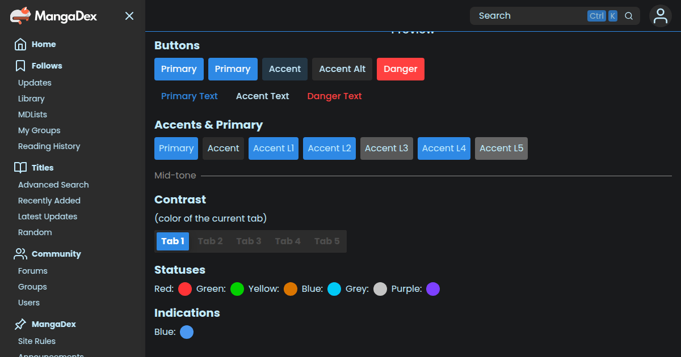
Task: Open Community section link
Action: tap(56, 254)
